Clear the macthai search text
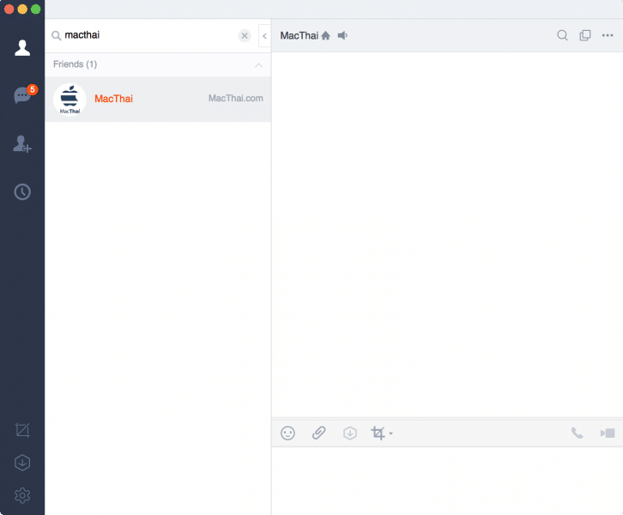 tap(245, 36)
